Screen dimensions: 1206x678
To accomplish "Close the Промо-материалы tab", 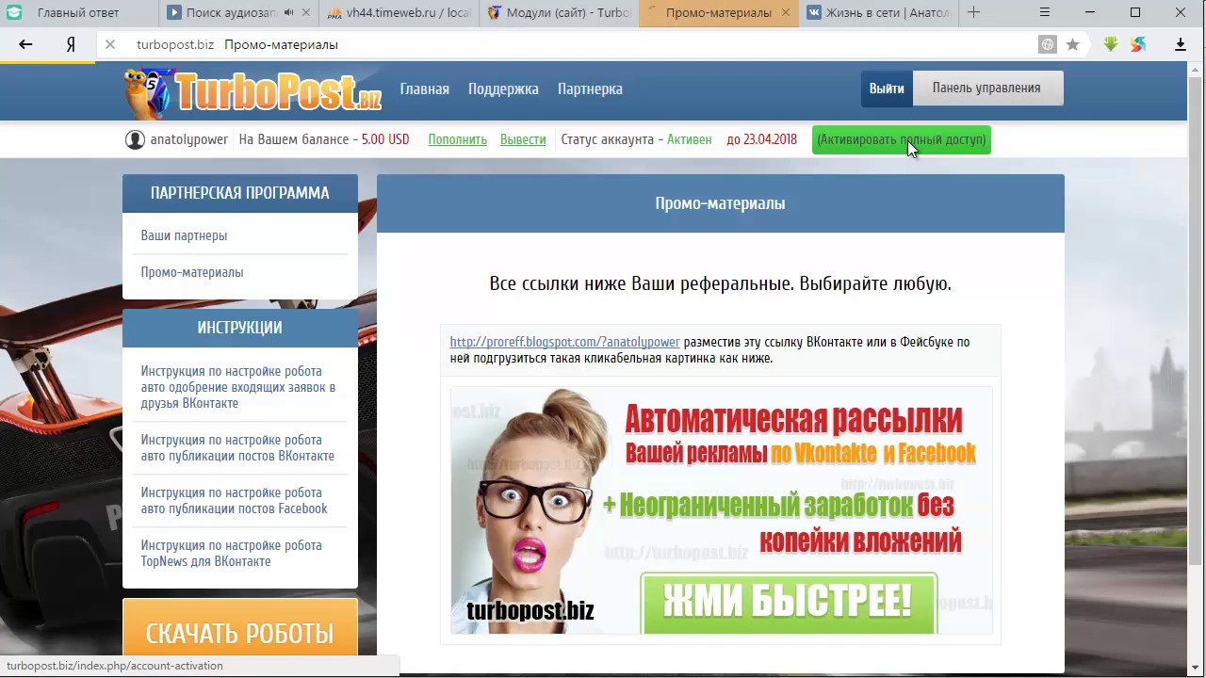I will pyautogui.click(x=785, y=12).
